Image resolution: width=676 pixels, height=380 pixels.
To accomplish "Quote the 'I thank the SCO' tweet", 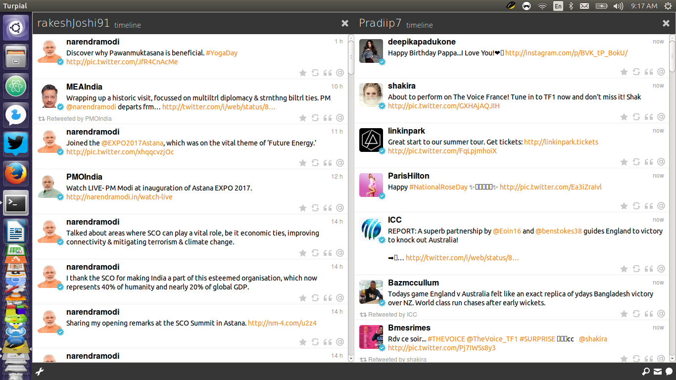I will point(328,298).
